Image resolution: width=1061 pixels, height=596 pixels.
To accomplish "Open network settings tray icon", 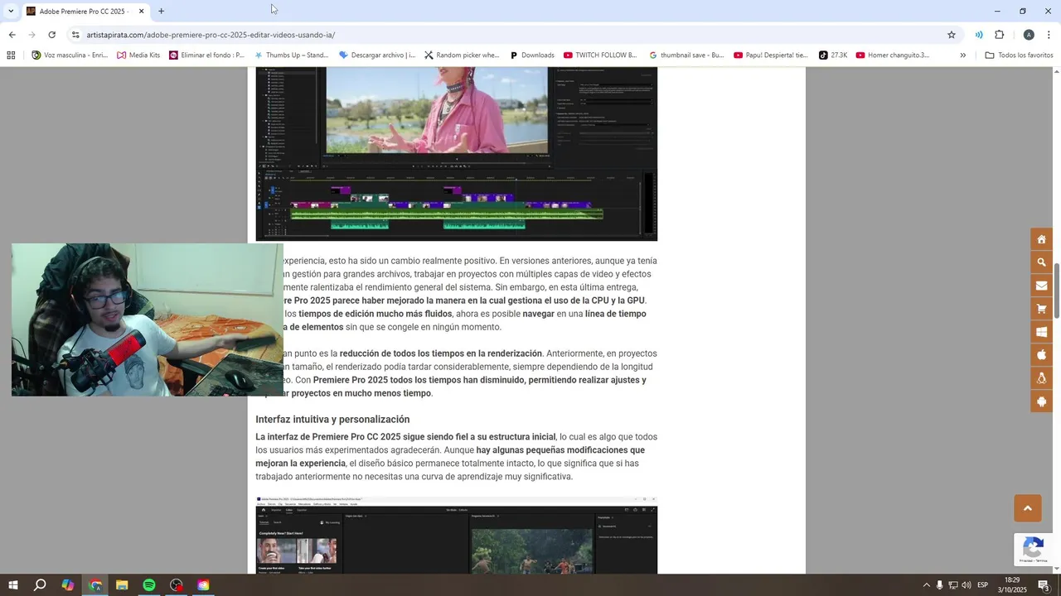I will pos(952,585).
